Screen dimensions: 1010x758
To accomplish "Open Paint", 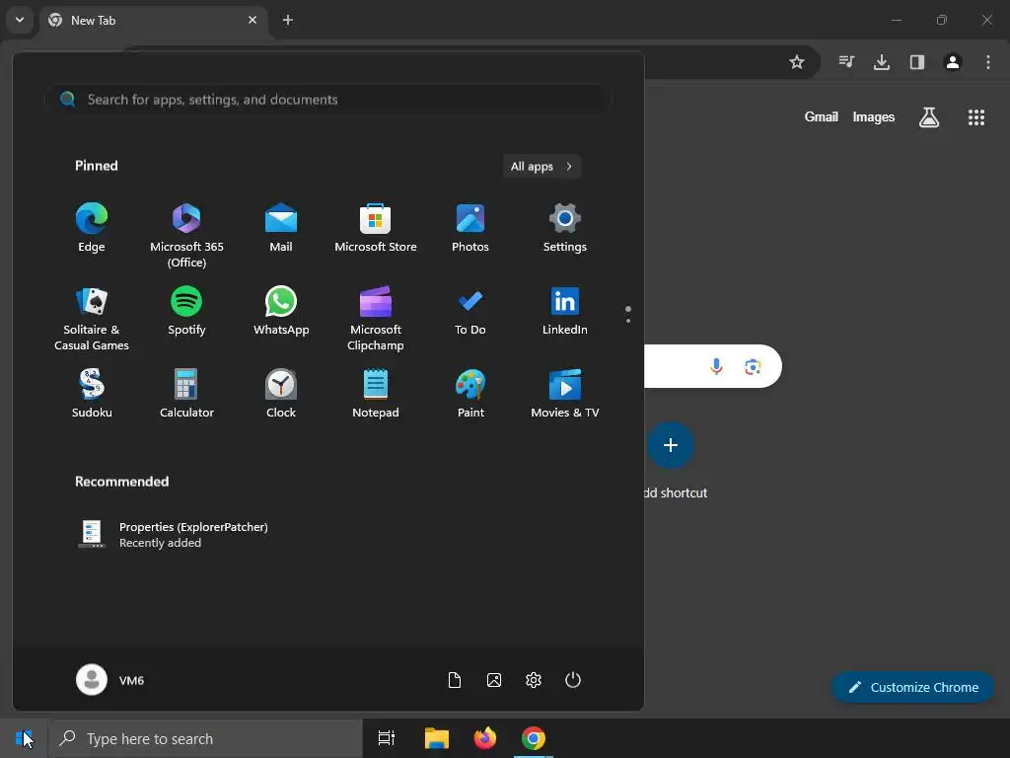I will point(470,394).
